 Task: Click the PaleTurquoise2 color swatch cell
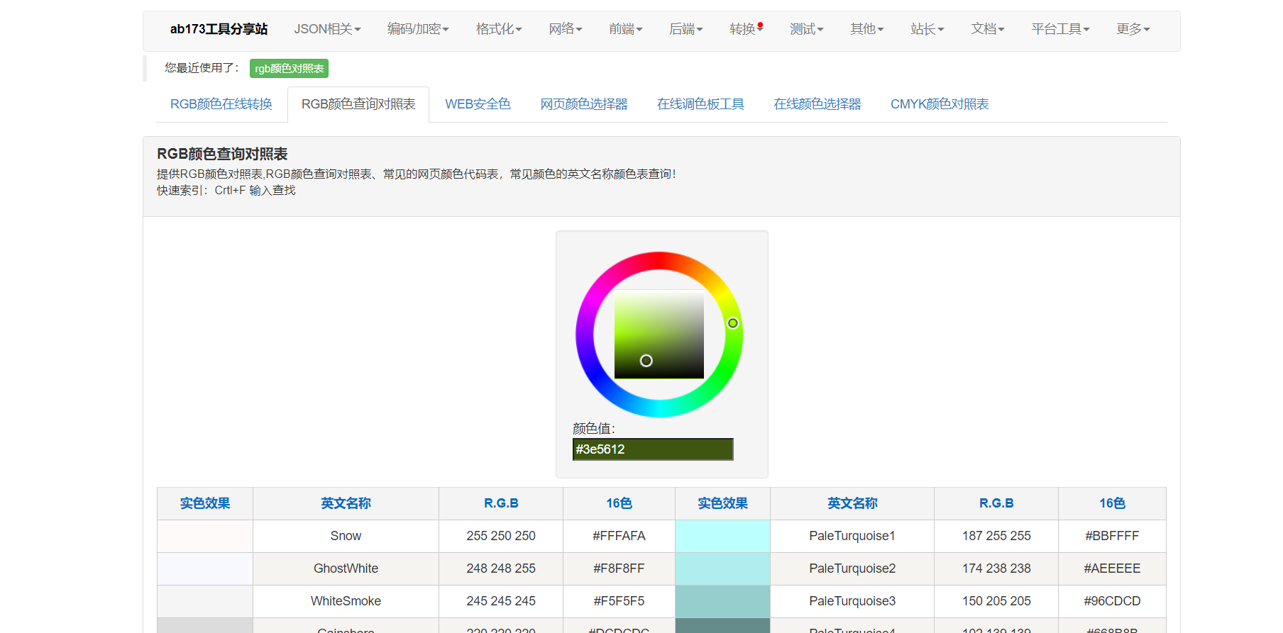(722, 568)
